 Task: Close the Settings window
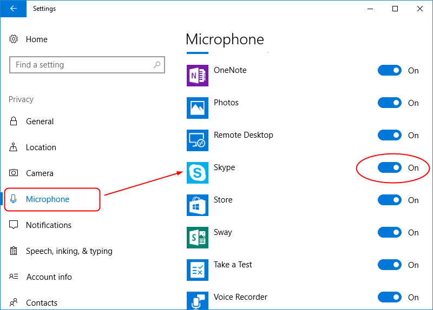point(420,9)
